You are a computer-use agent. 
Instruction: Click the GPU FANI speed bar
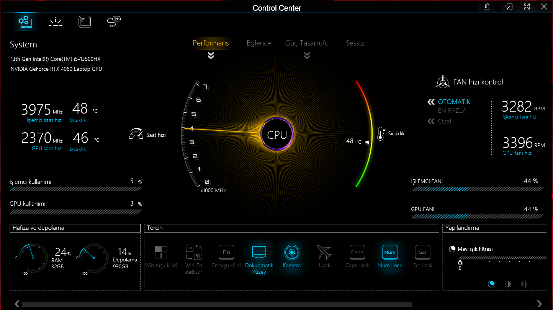[477, 216]
